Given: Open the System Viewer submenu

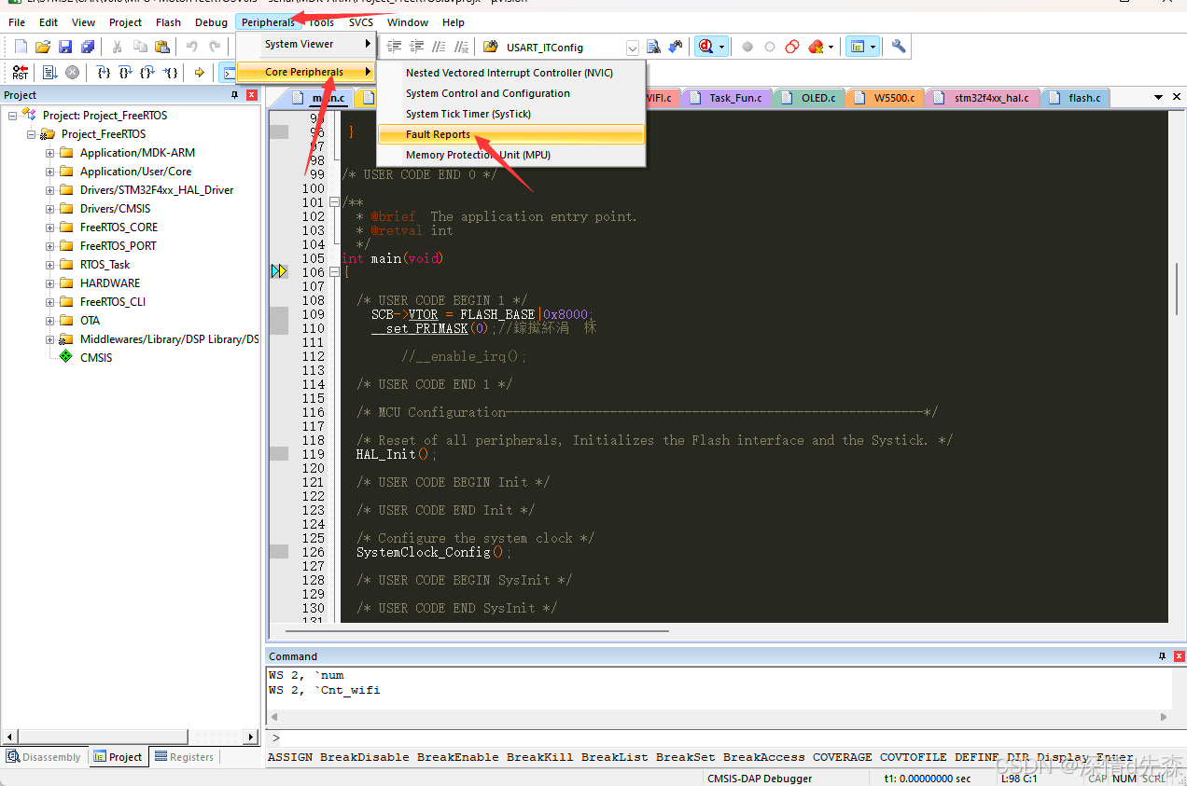Looking at the screenshot, I should click(x=306, y=44).
